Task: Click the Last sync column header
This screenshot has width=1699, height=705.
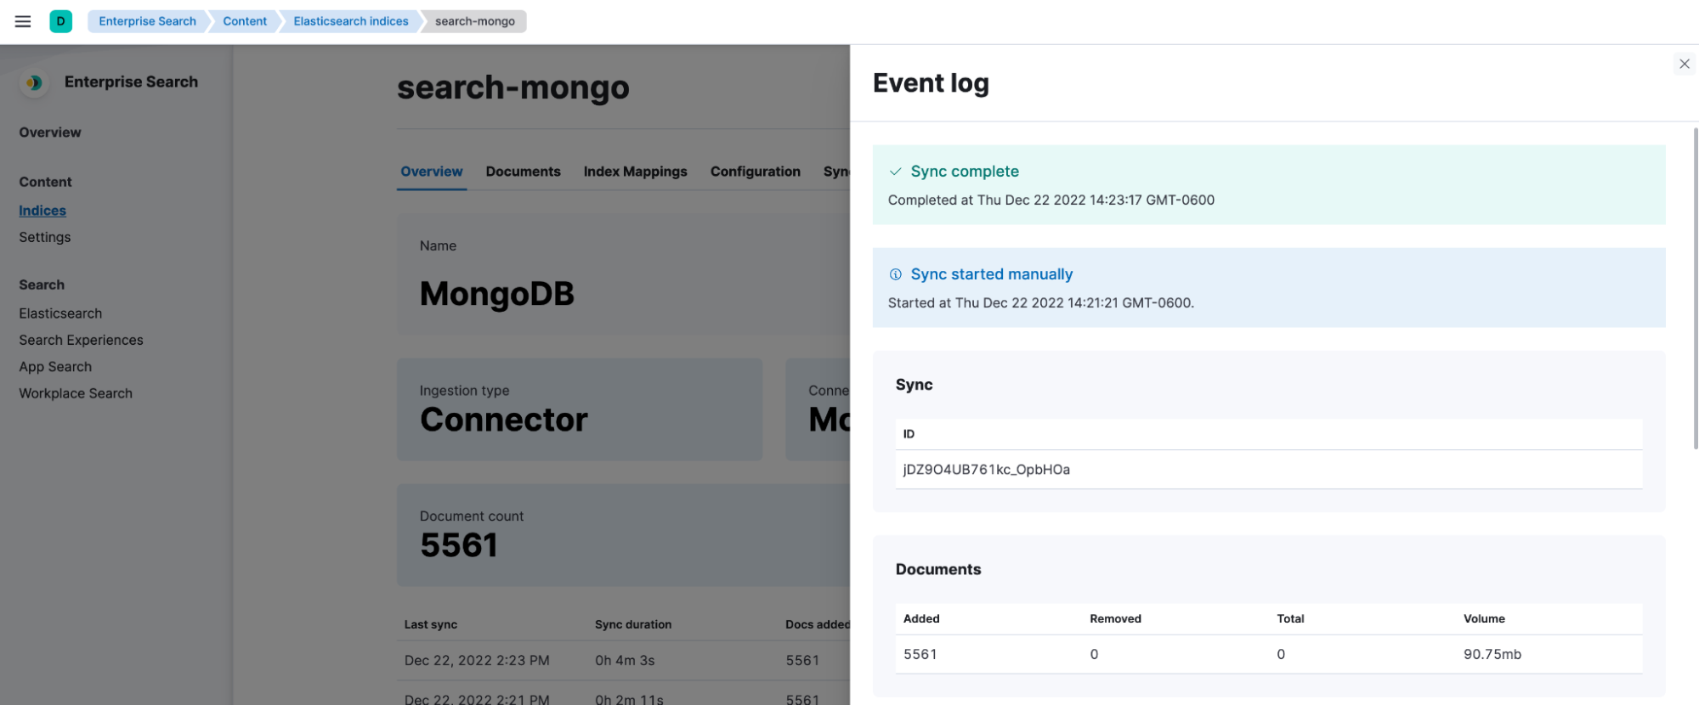Action: 430,624
